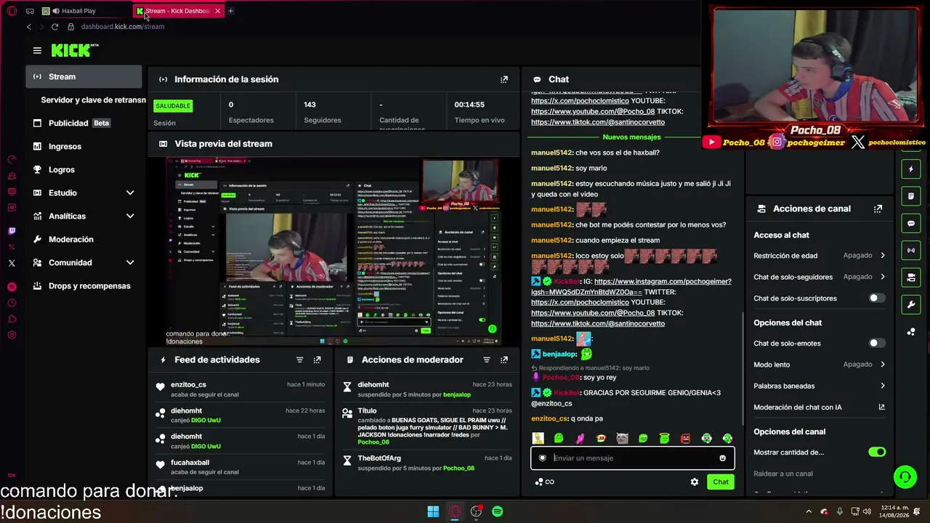
Task: Open Twitch in the Opera sidebar
Action: (x=12, y=231)
